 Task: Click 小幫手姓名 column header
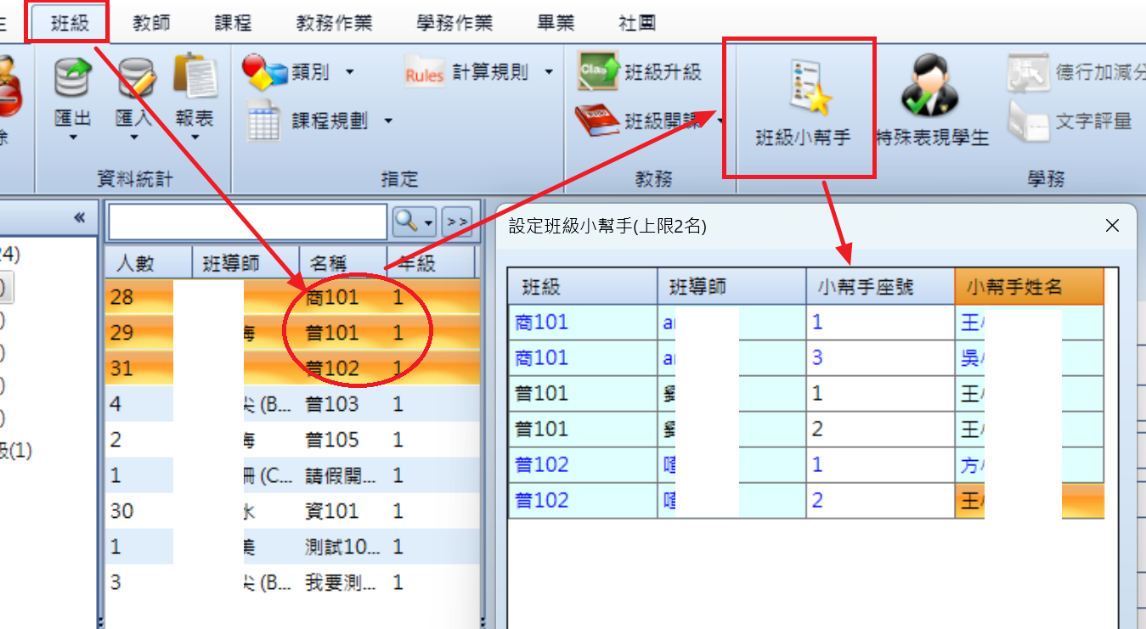[1030, 287]
